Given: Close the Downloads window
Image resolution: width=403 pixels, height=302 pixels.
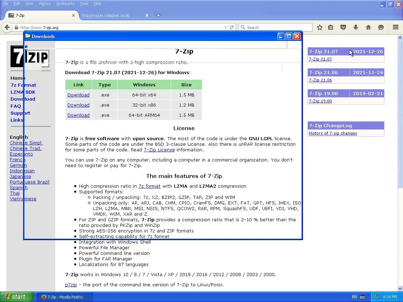Looking at the screenshot, I should point(297,36).
